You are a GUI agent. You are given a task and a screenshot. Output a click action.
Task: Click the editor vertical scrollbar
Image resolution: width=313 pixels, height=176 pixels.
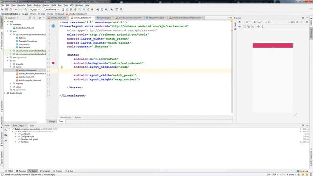232,66
